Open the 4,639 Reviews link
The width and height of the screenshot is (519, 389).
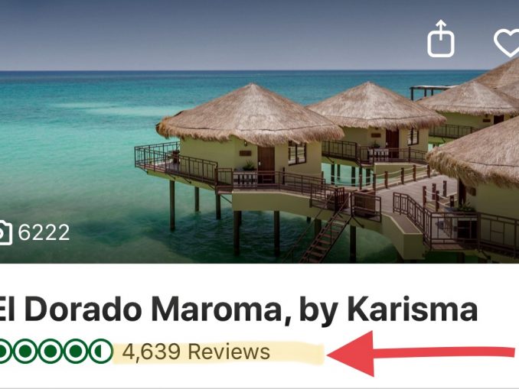coord(196,352)
